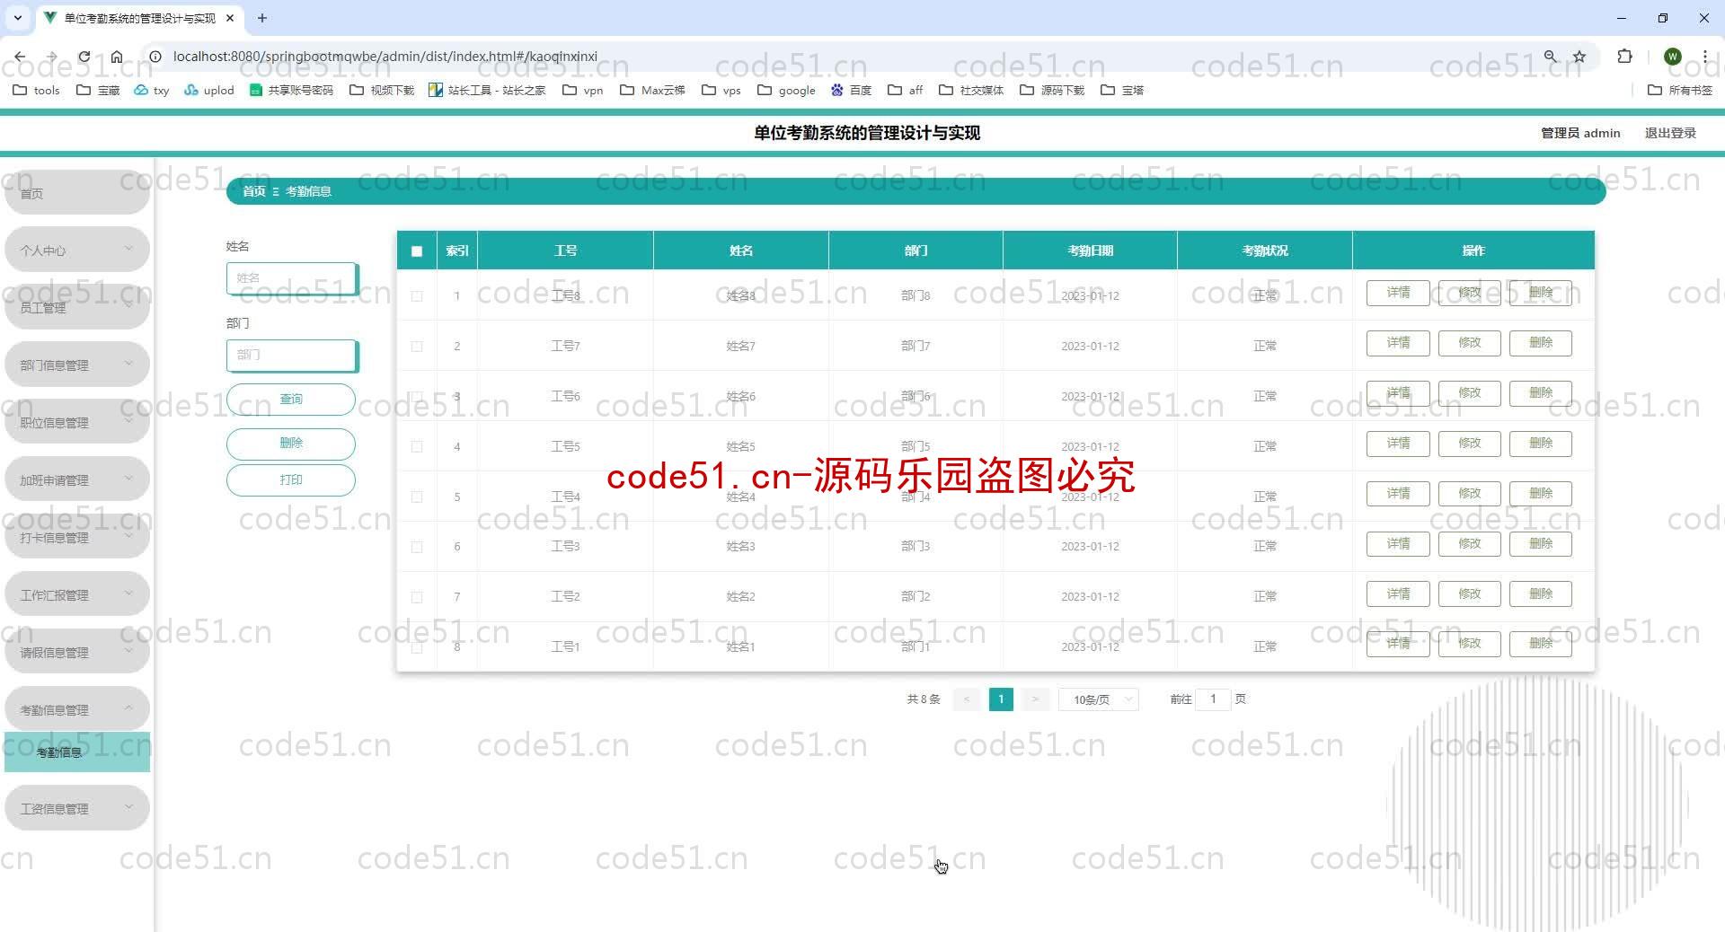1725x932 pixels.
Task: Focus the 部门 search input field
Action: (292, 356)
